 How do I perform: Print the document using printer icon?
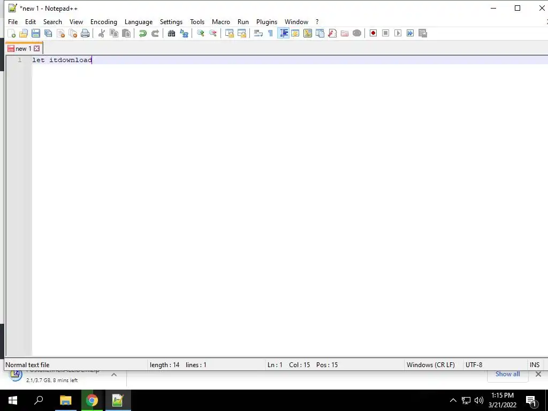(x=85, y=33)
